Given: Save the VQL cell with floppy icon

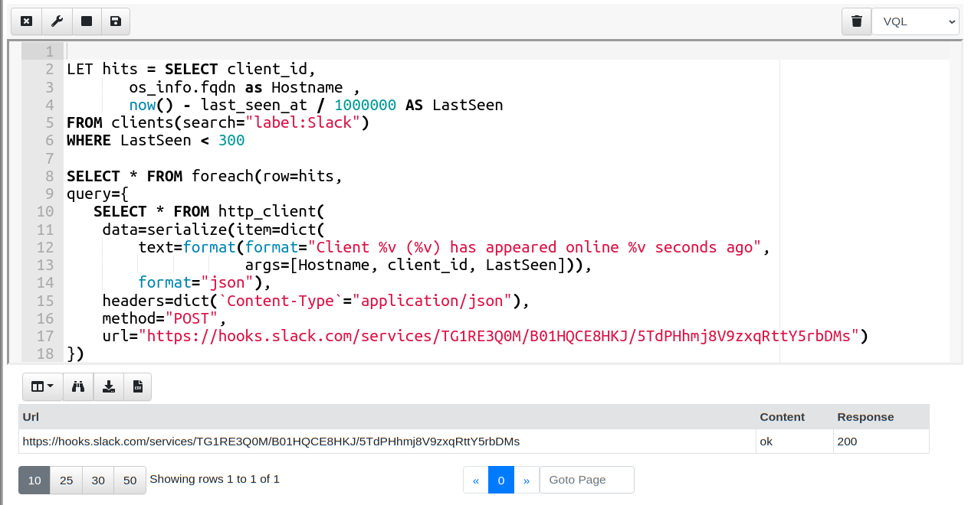Looking at the screenshot, I should coord(116,21).
